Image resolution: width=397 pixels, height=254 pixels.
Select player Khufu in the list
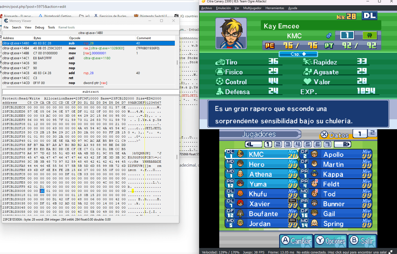coord(262,194)
